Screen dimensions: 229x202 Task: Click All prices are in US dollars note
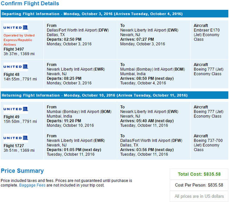pyautogui.click(x=199, y=196)
